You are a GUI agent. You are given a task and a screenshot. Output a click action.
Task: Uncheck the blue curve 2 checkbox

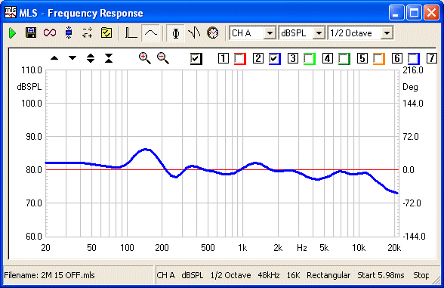click(274, 59)
